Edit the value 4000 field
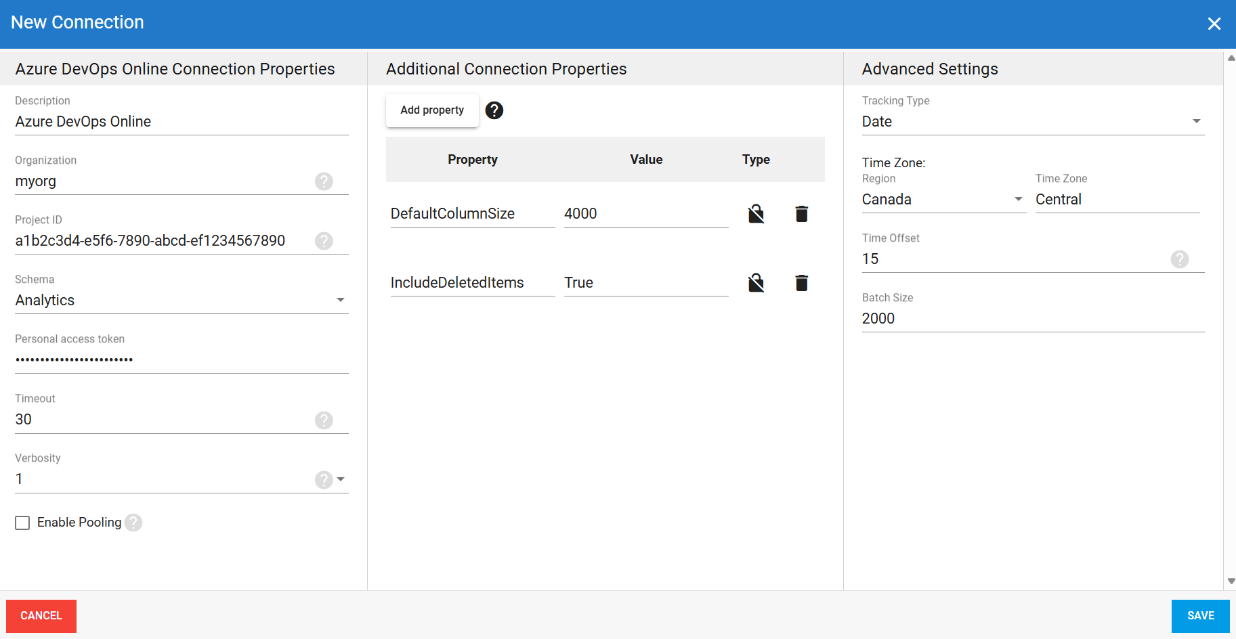 (x=646, y=214)
